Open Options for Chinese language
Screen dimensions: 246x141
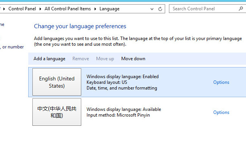[x=221, y=112]
